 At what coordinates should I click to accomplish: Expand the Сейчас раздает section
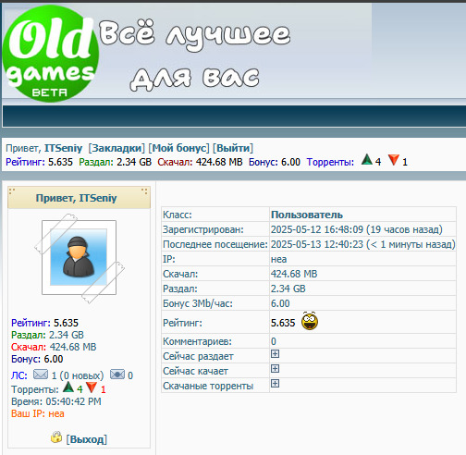tap(275, 353)
